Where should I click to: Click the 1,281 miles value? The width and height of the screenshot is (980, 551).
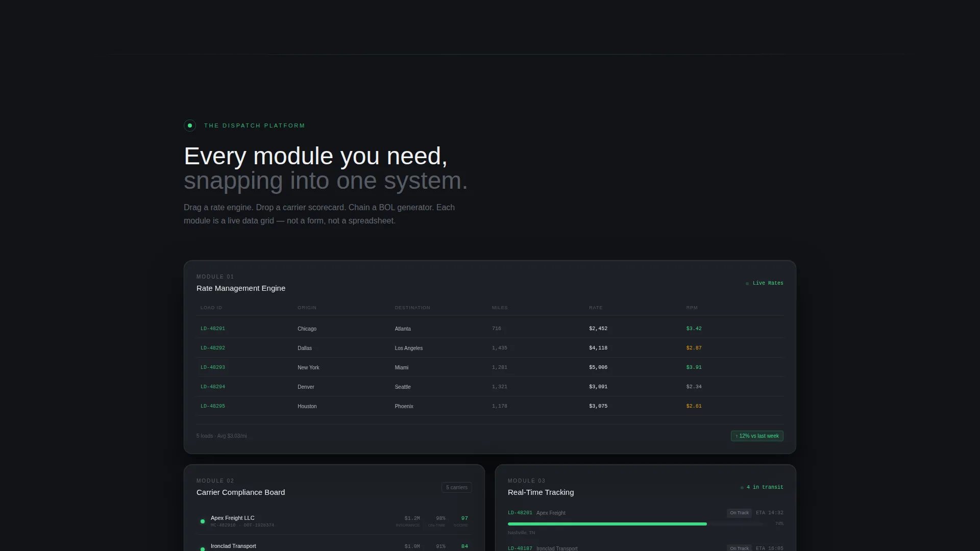pyautogui.click(x=500, y=367)
